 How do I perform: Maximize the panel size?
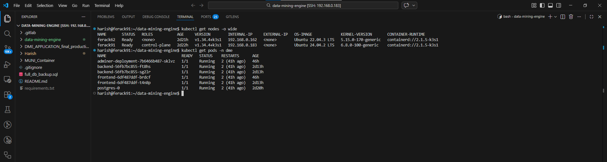592,17
